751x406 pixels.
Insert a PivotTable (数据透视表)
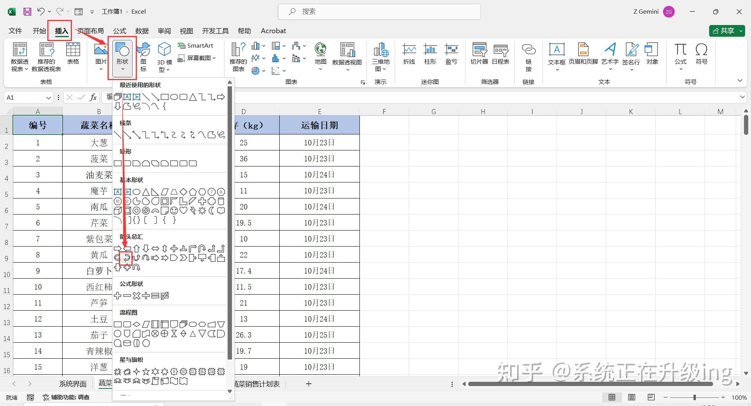pos(20,57)
